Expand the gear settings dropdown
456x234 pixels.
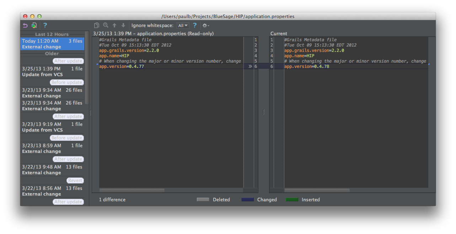click(205, 26)
